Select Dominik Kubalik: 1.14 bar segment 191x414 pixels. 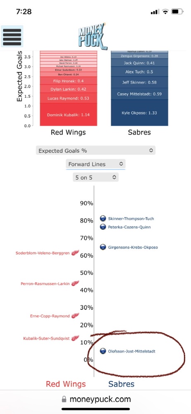[68, 114]
